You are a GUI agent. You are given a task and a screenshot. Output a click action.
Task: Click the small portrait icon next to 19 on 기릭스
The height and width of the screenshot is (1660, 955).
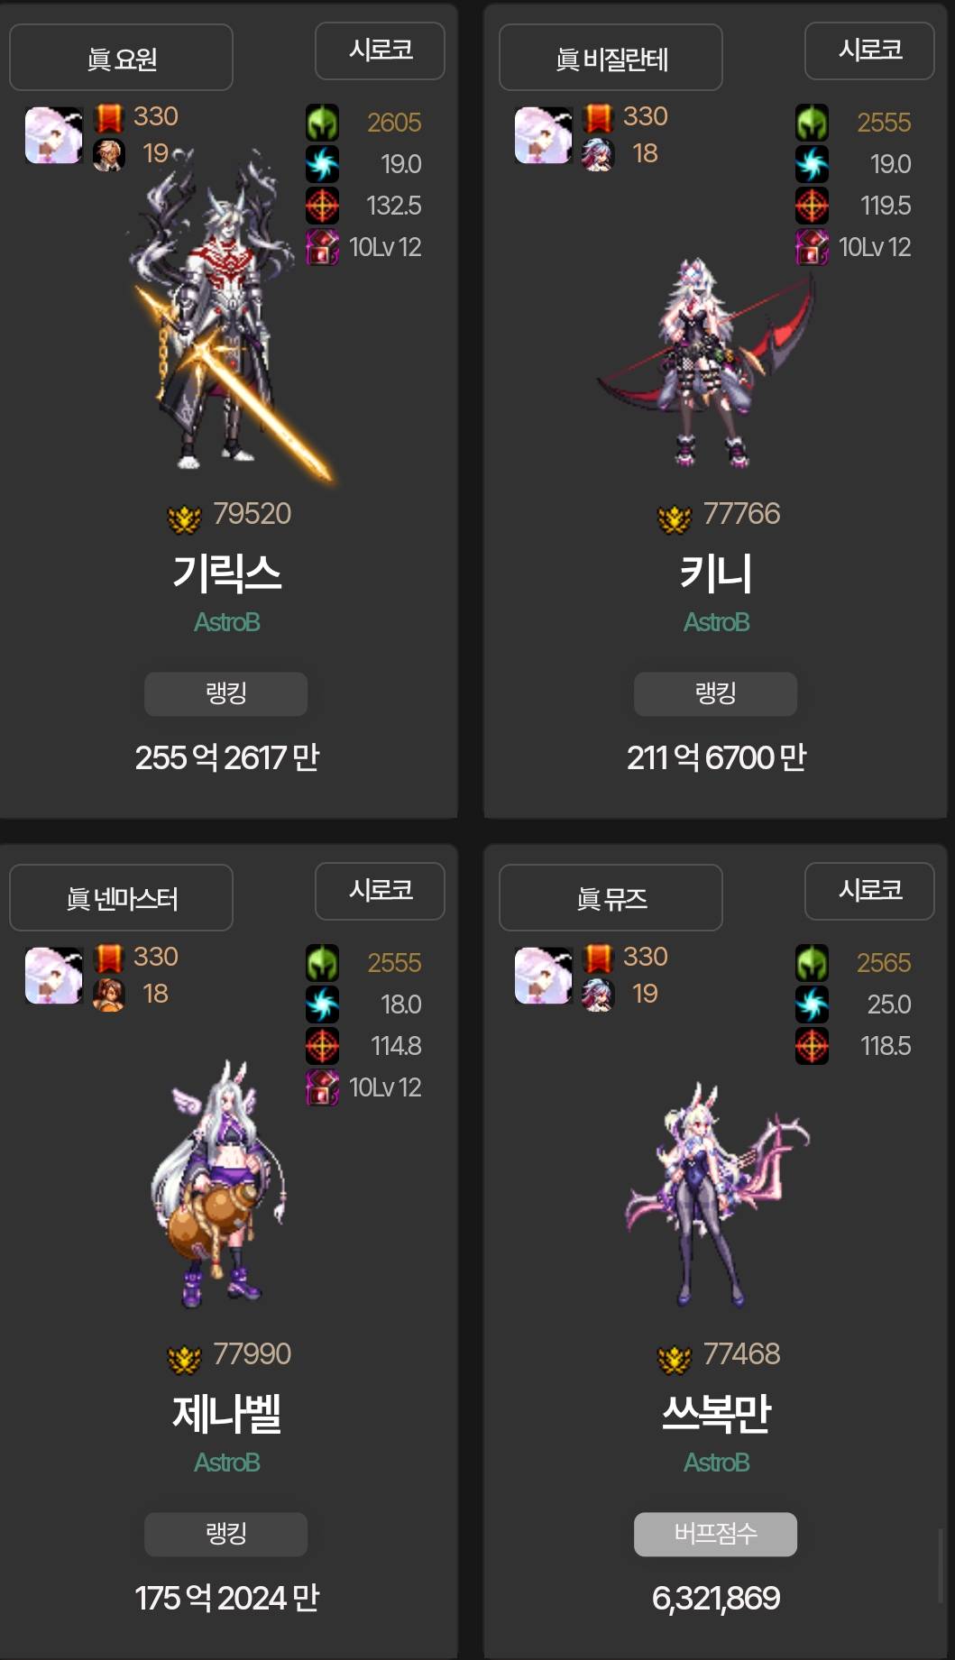pos(108,155)
